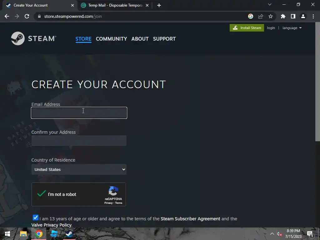
Task: Open the STORE menu
Action: point(83,39)
